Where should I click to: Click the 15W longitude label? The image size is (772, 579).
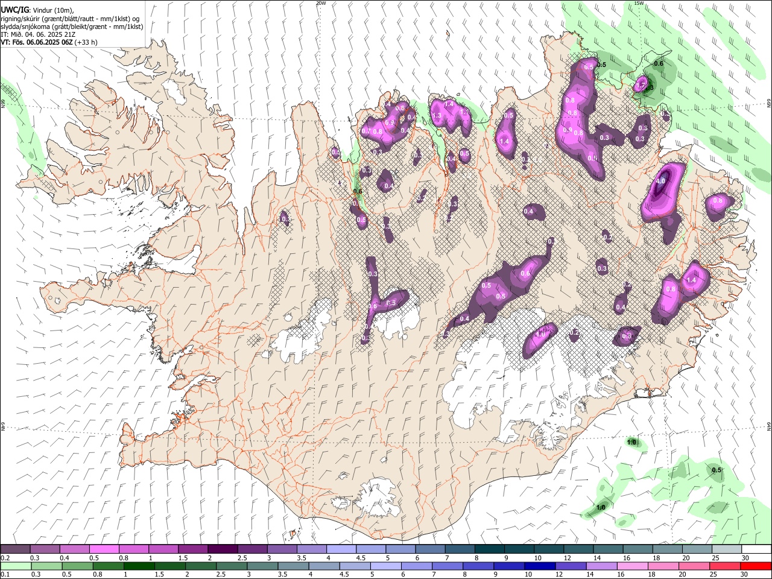[x=639, y=3]
